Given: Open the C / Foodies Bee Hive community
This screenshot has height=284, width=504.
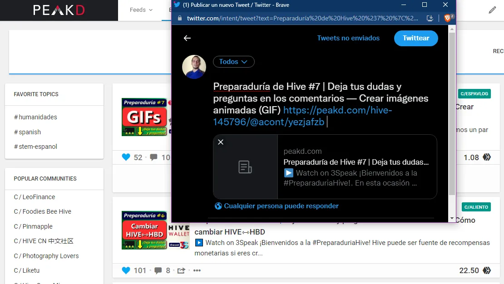Looking at the screenshot, I should (x=42, y=211).
